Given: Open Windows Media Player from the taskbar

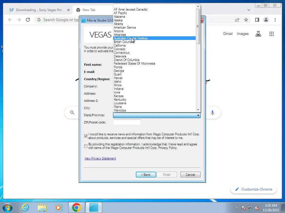Looking at the screenshot, I should (x=58, y=207).
